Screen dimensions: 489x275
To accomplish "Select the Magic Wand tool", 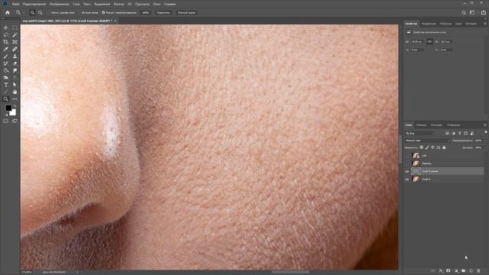I will click(x=15, y=35).
